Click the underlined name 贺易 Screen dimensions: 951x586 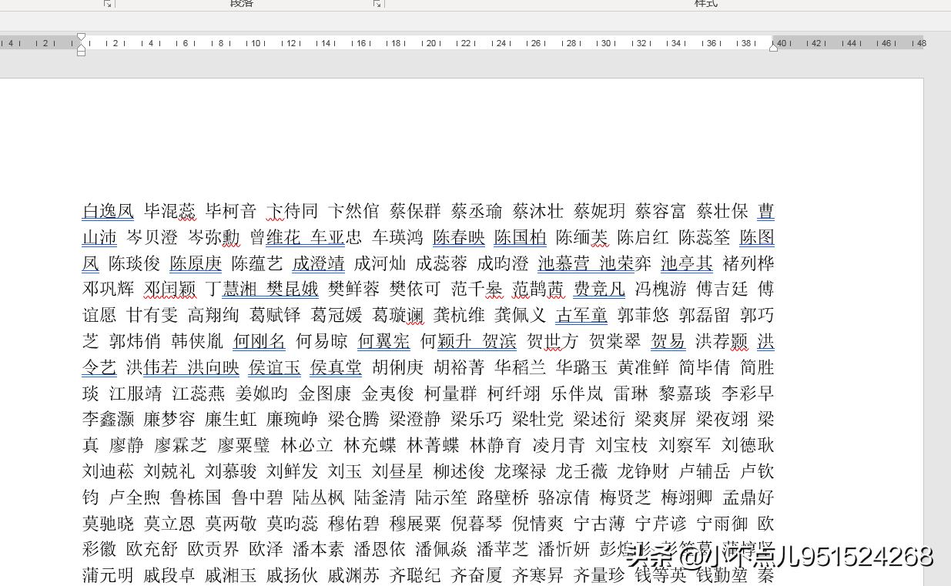[x=668, y=341]
